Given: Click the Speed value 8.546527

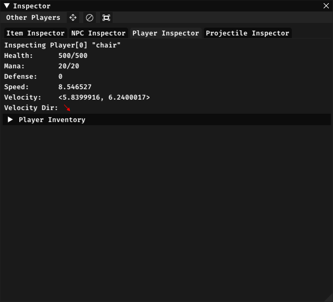Looking at the screenshot, I should [75, 87].
